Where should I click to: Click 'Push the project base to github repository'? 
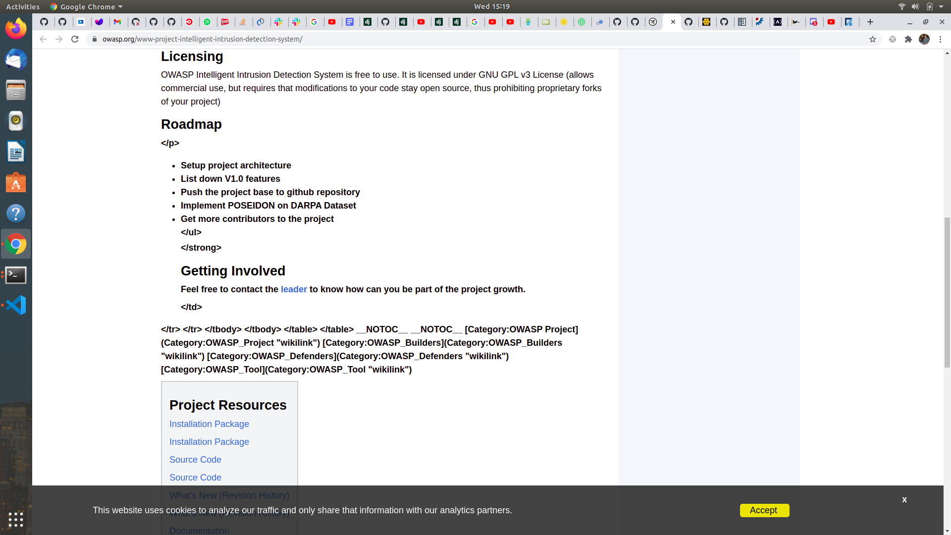270,192
